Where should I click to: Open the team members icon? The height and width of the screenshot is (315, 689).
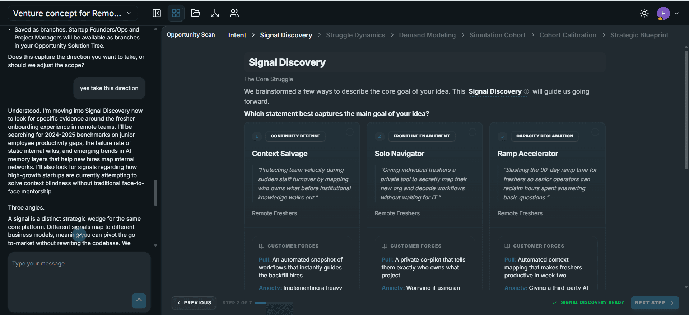point(234,13)
